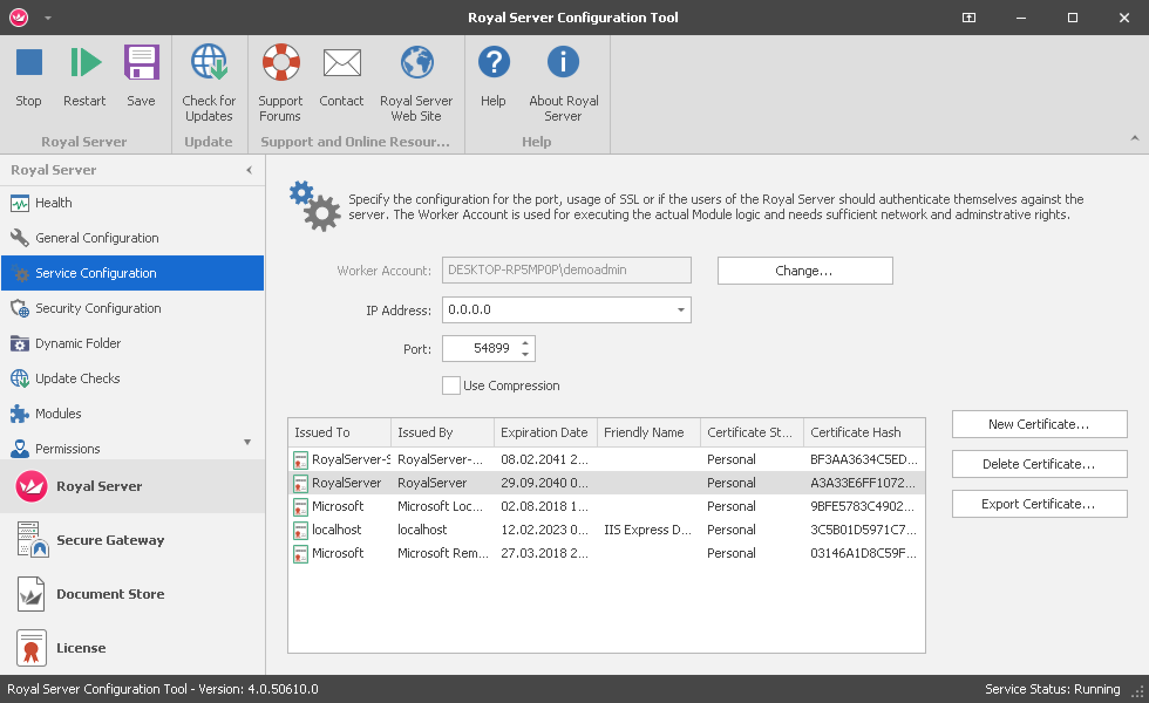Enable the Use Compression checkbox

(x=451, y=386)
